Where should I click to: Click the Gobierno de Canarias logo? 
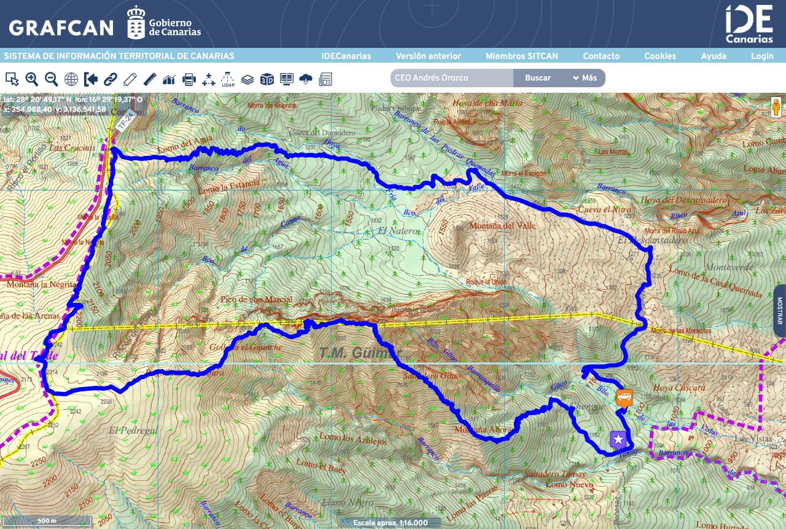pos(164,23)
